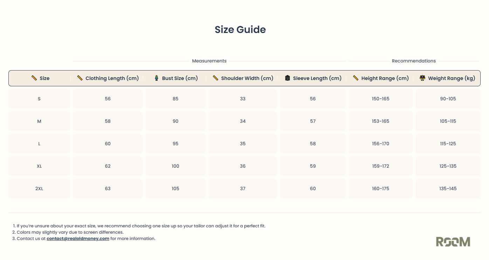Image resolution: width=489 pixels, height=260 pixels.
Task: Click bust size value 90
Action: click(175, 121)
